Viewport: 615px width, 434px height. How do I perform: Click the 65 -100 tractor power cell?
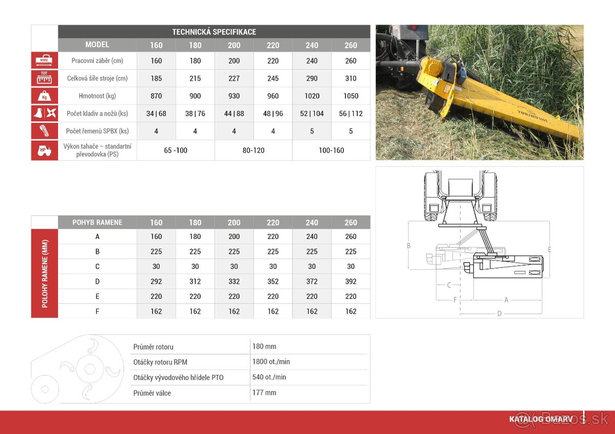176,150
